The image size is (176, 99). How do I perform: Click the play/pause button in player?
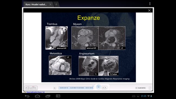click(x=98, y=87)
